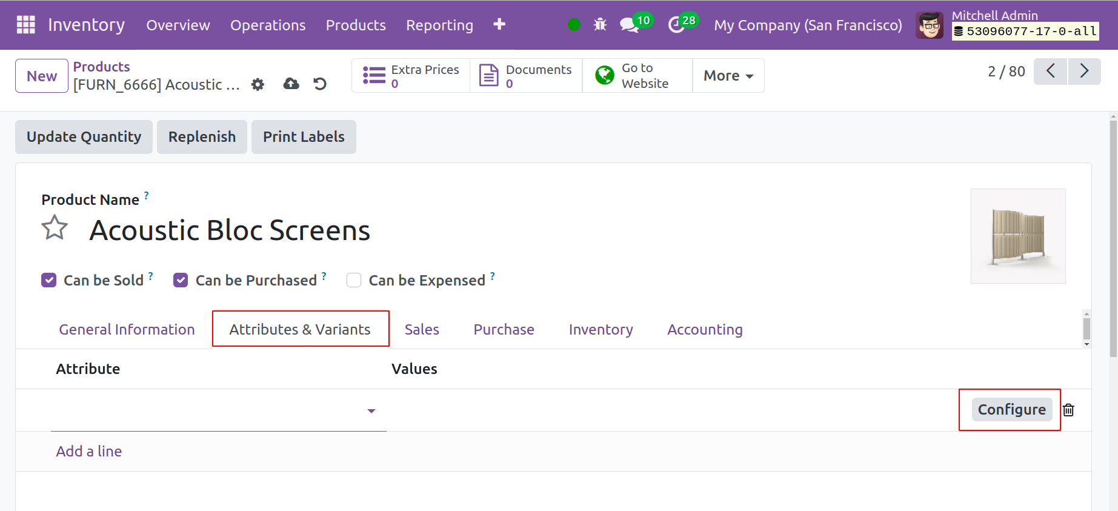Delete the attribute line with trash icon
1118x511 pixels.
point(1068,410)
